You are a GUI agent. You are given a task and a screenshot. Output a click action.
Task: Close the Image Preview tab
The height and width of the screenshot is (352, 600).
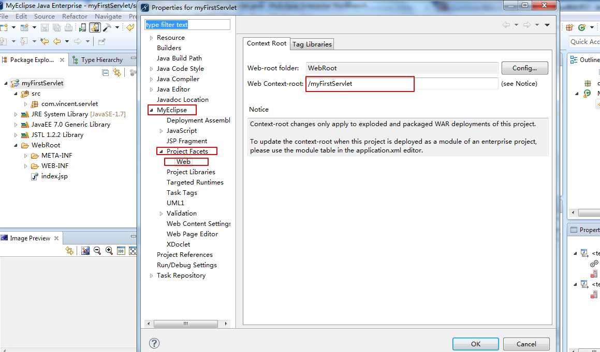tap(56, 238)
